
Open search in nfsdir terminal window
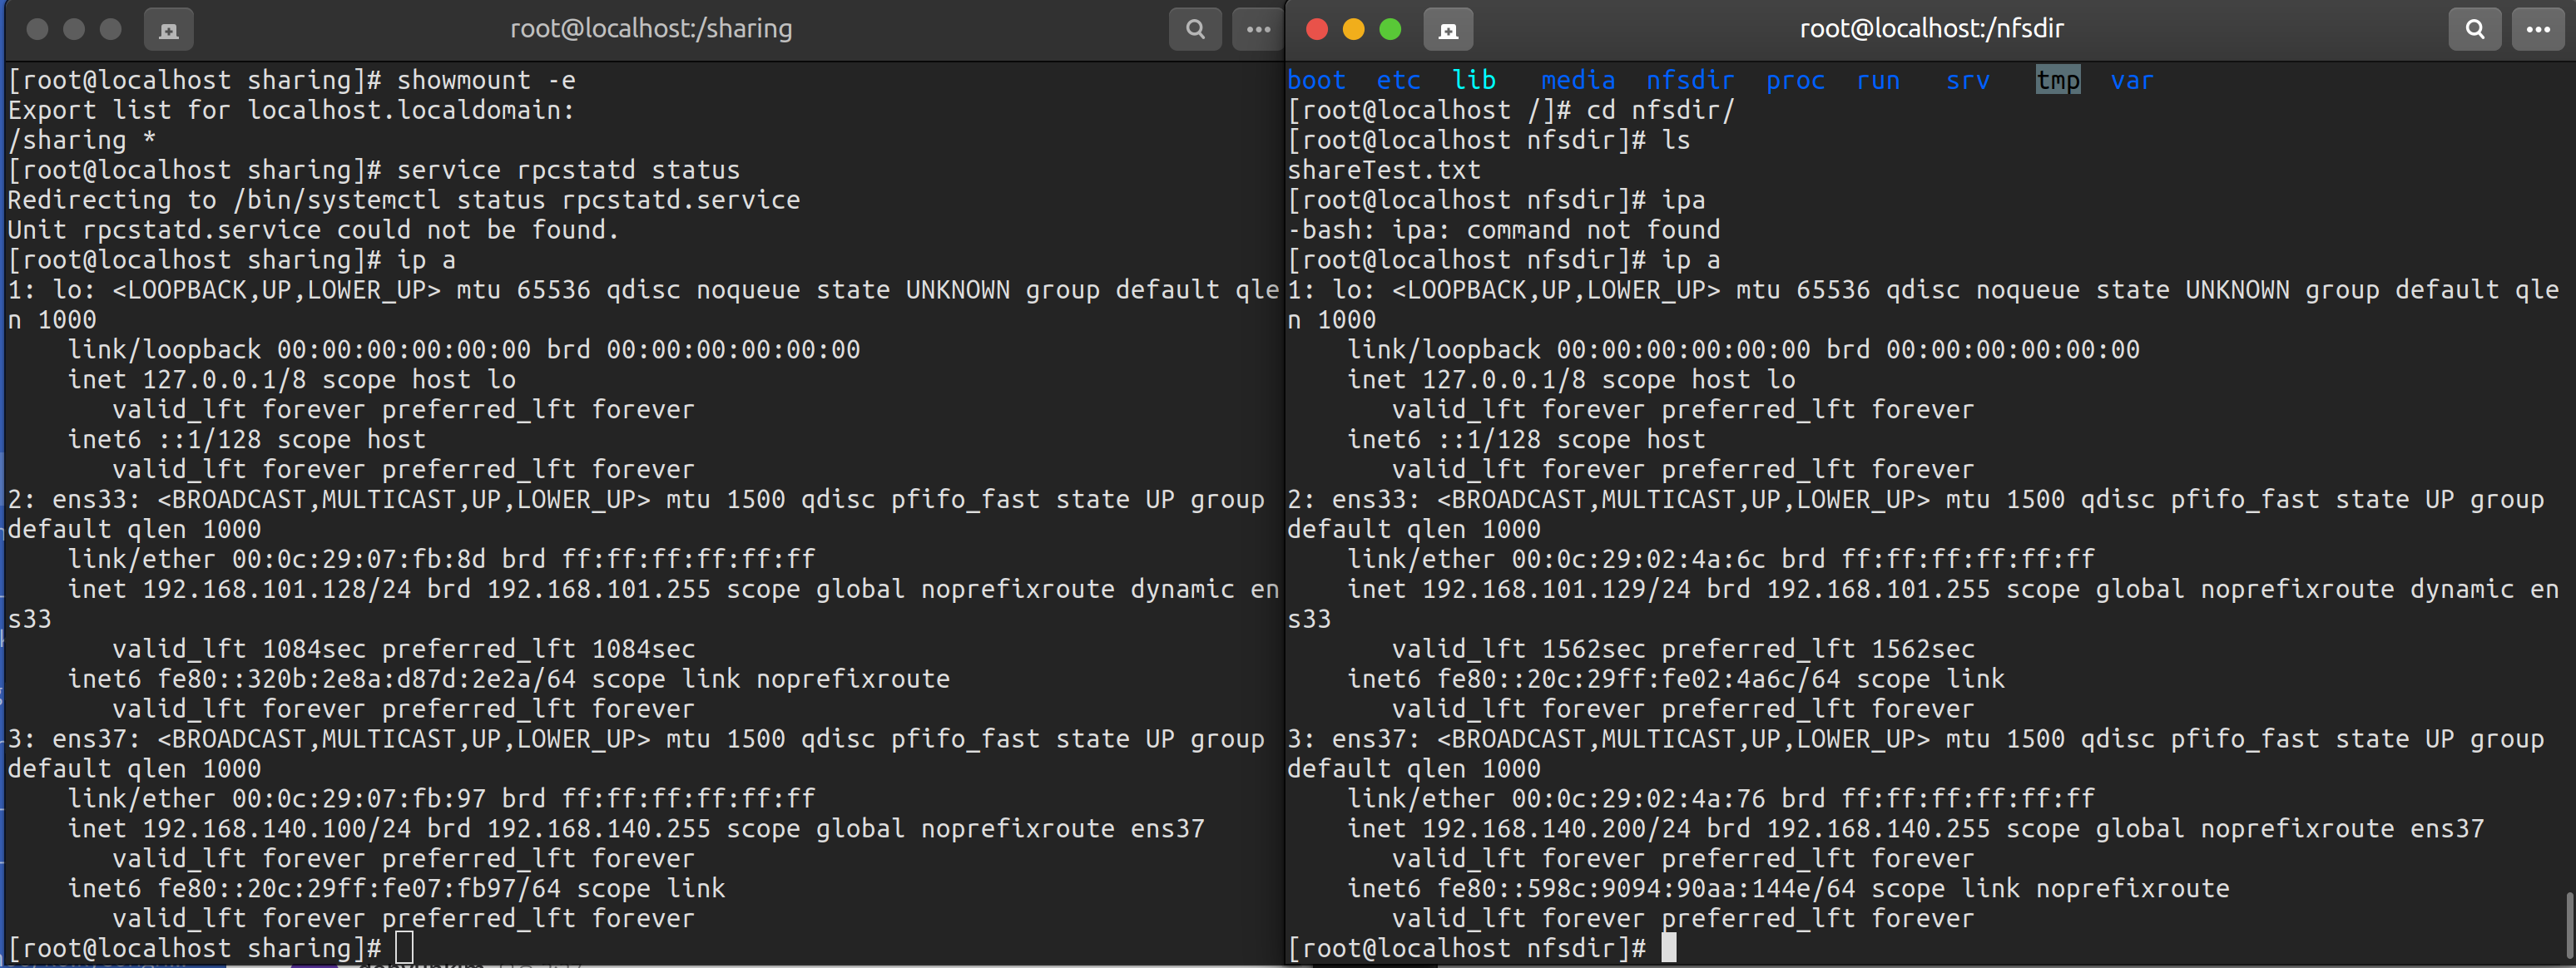click(2475, 29)
